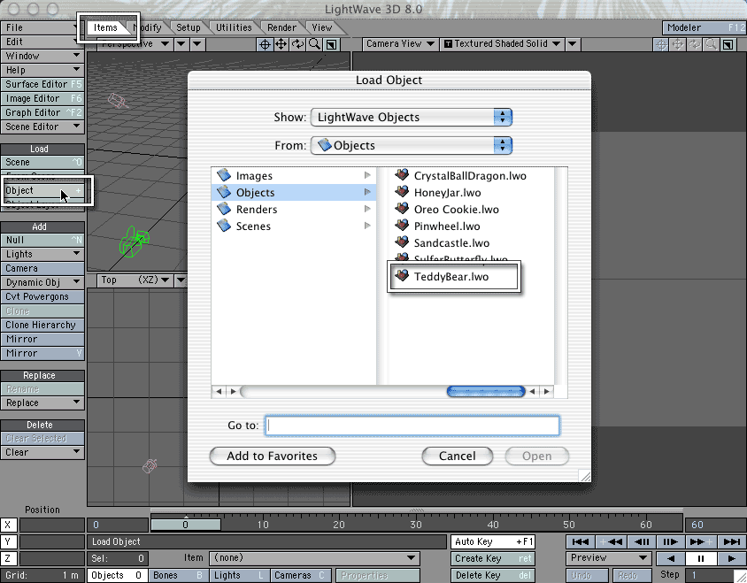Click the move view icon in the Camera View viewport

[x=678, y=44]
